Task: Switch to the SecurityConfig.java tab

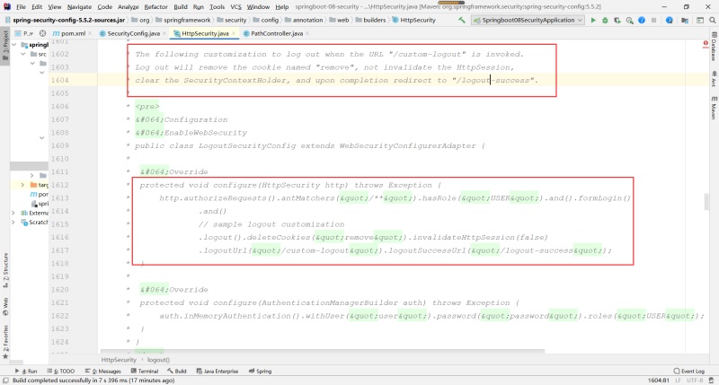Action: point(133,33)
